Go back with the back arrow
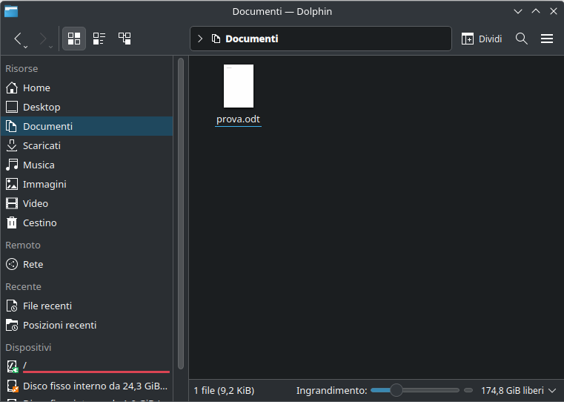564x402 pixels. pos(19,39)
